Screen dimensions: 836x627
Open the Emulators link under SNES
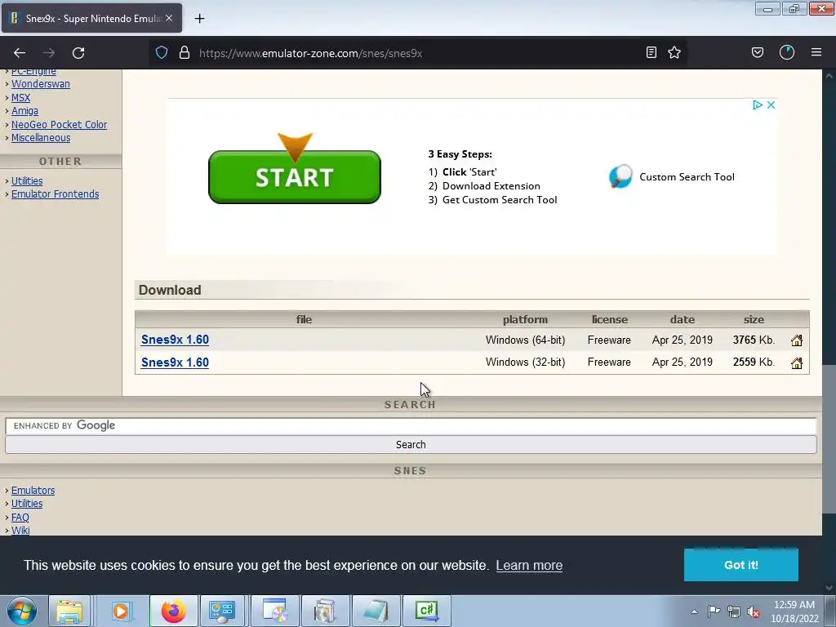33,491
